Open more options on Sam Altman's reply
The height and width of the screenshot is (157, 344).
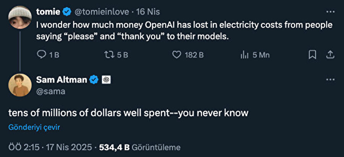pos(329,80)
